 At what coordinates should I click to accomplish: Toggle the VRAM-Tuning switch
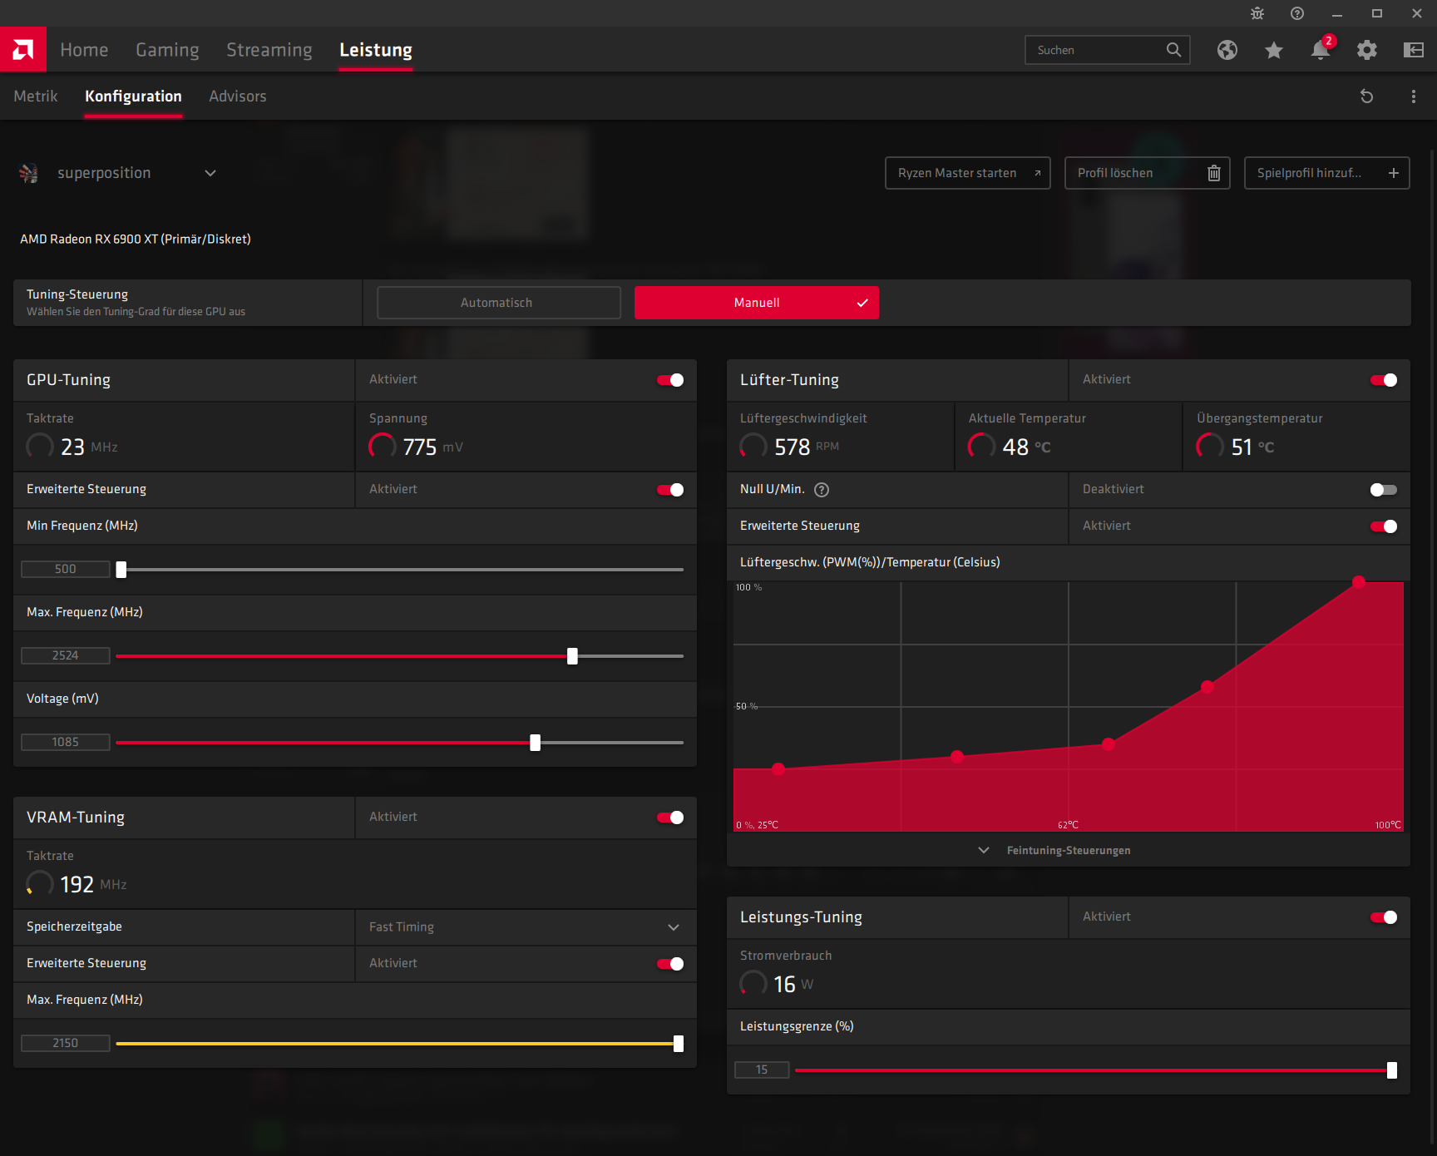pyautogui.click(x=670, y=818)
